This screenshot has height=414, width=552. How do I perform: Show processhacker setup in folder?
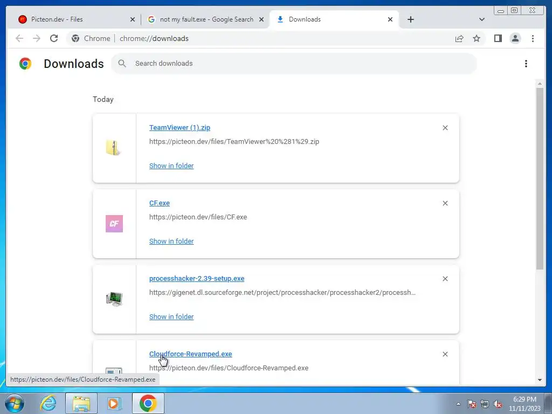click(171, 316)
